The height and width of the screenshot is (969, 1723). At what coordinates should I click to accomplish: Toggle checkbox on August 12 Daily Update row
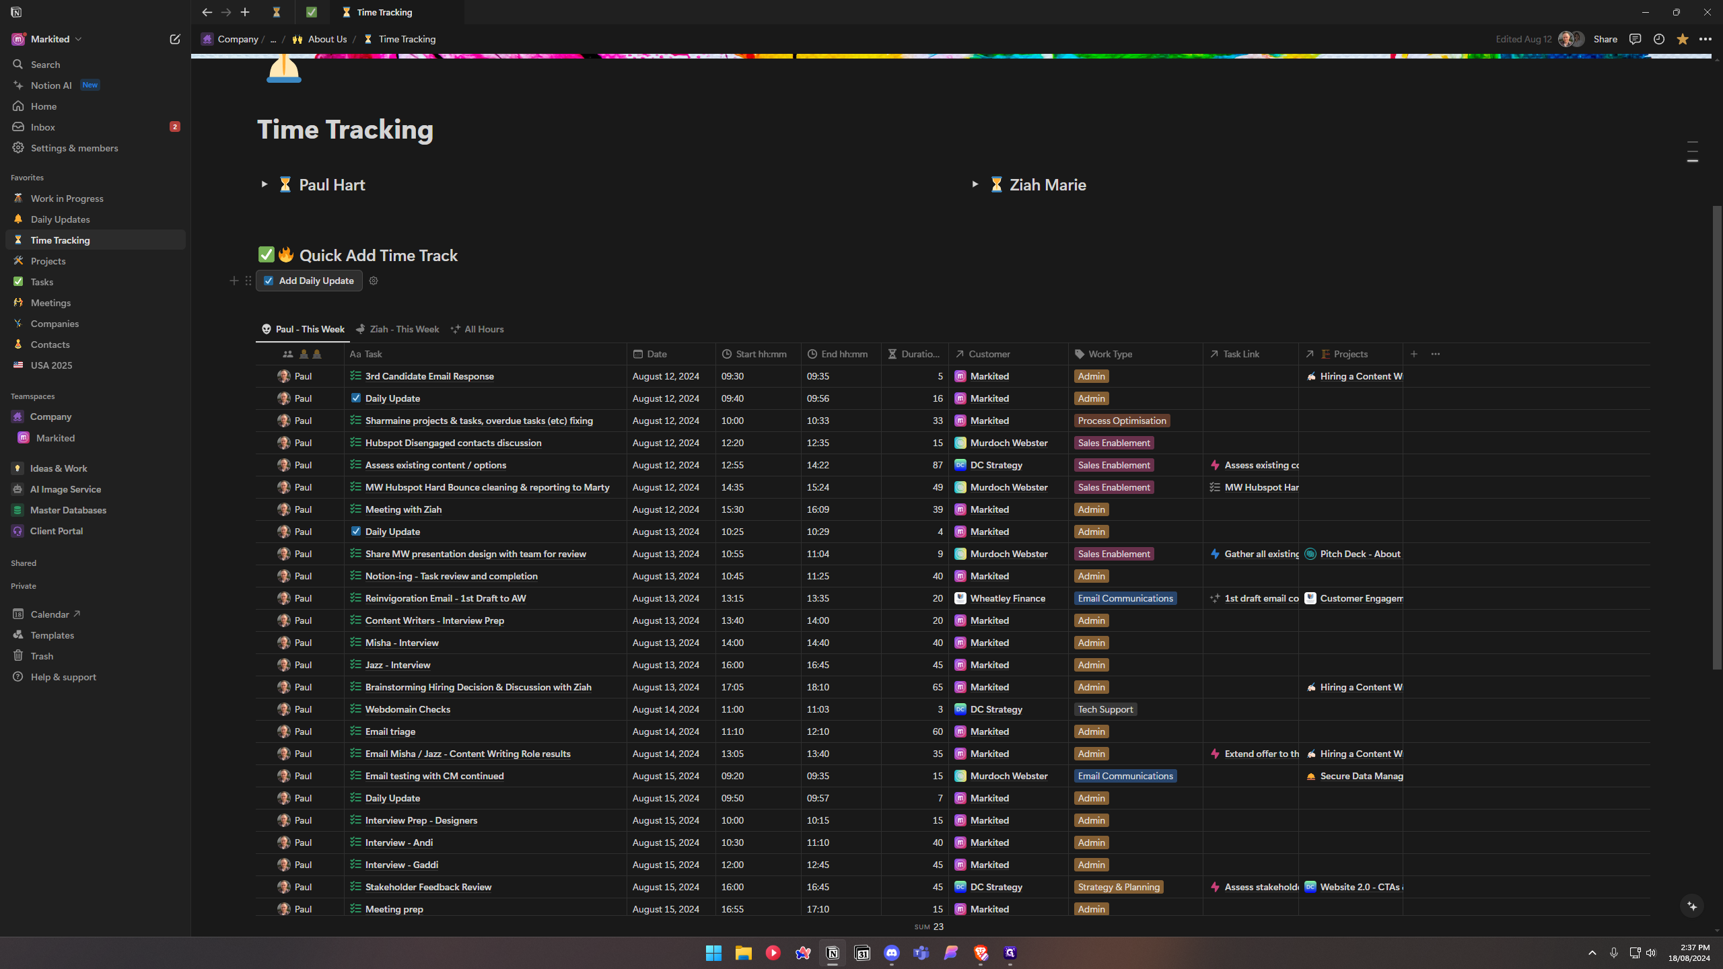coord(356,398)
